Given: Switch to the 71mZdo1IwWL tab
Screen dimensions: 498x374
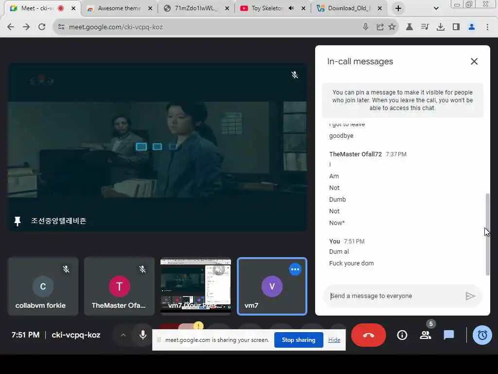Looking at the screenshot, I should coord(196,8).
